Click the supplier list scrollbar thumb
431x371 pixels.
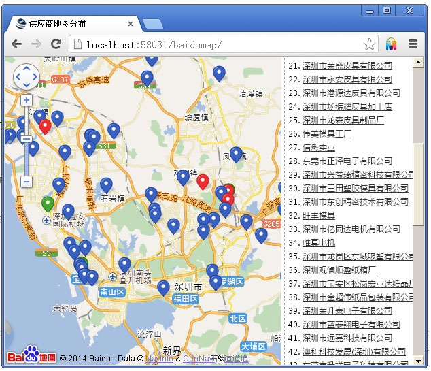418,184
